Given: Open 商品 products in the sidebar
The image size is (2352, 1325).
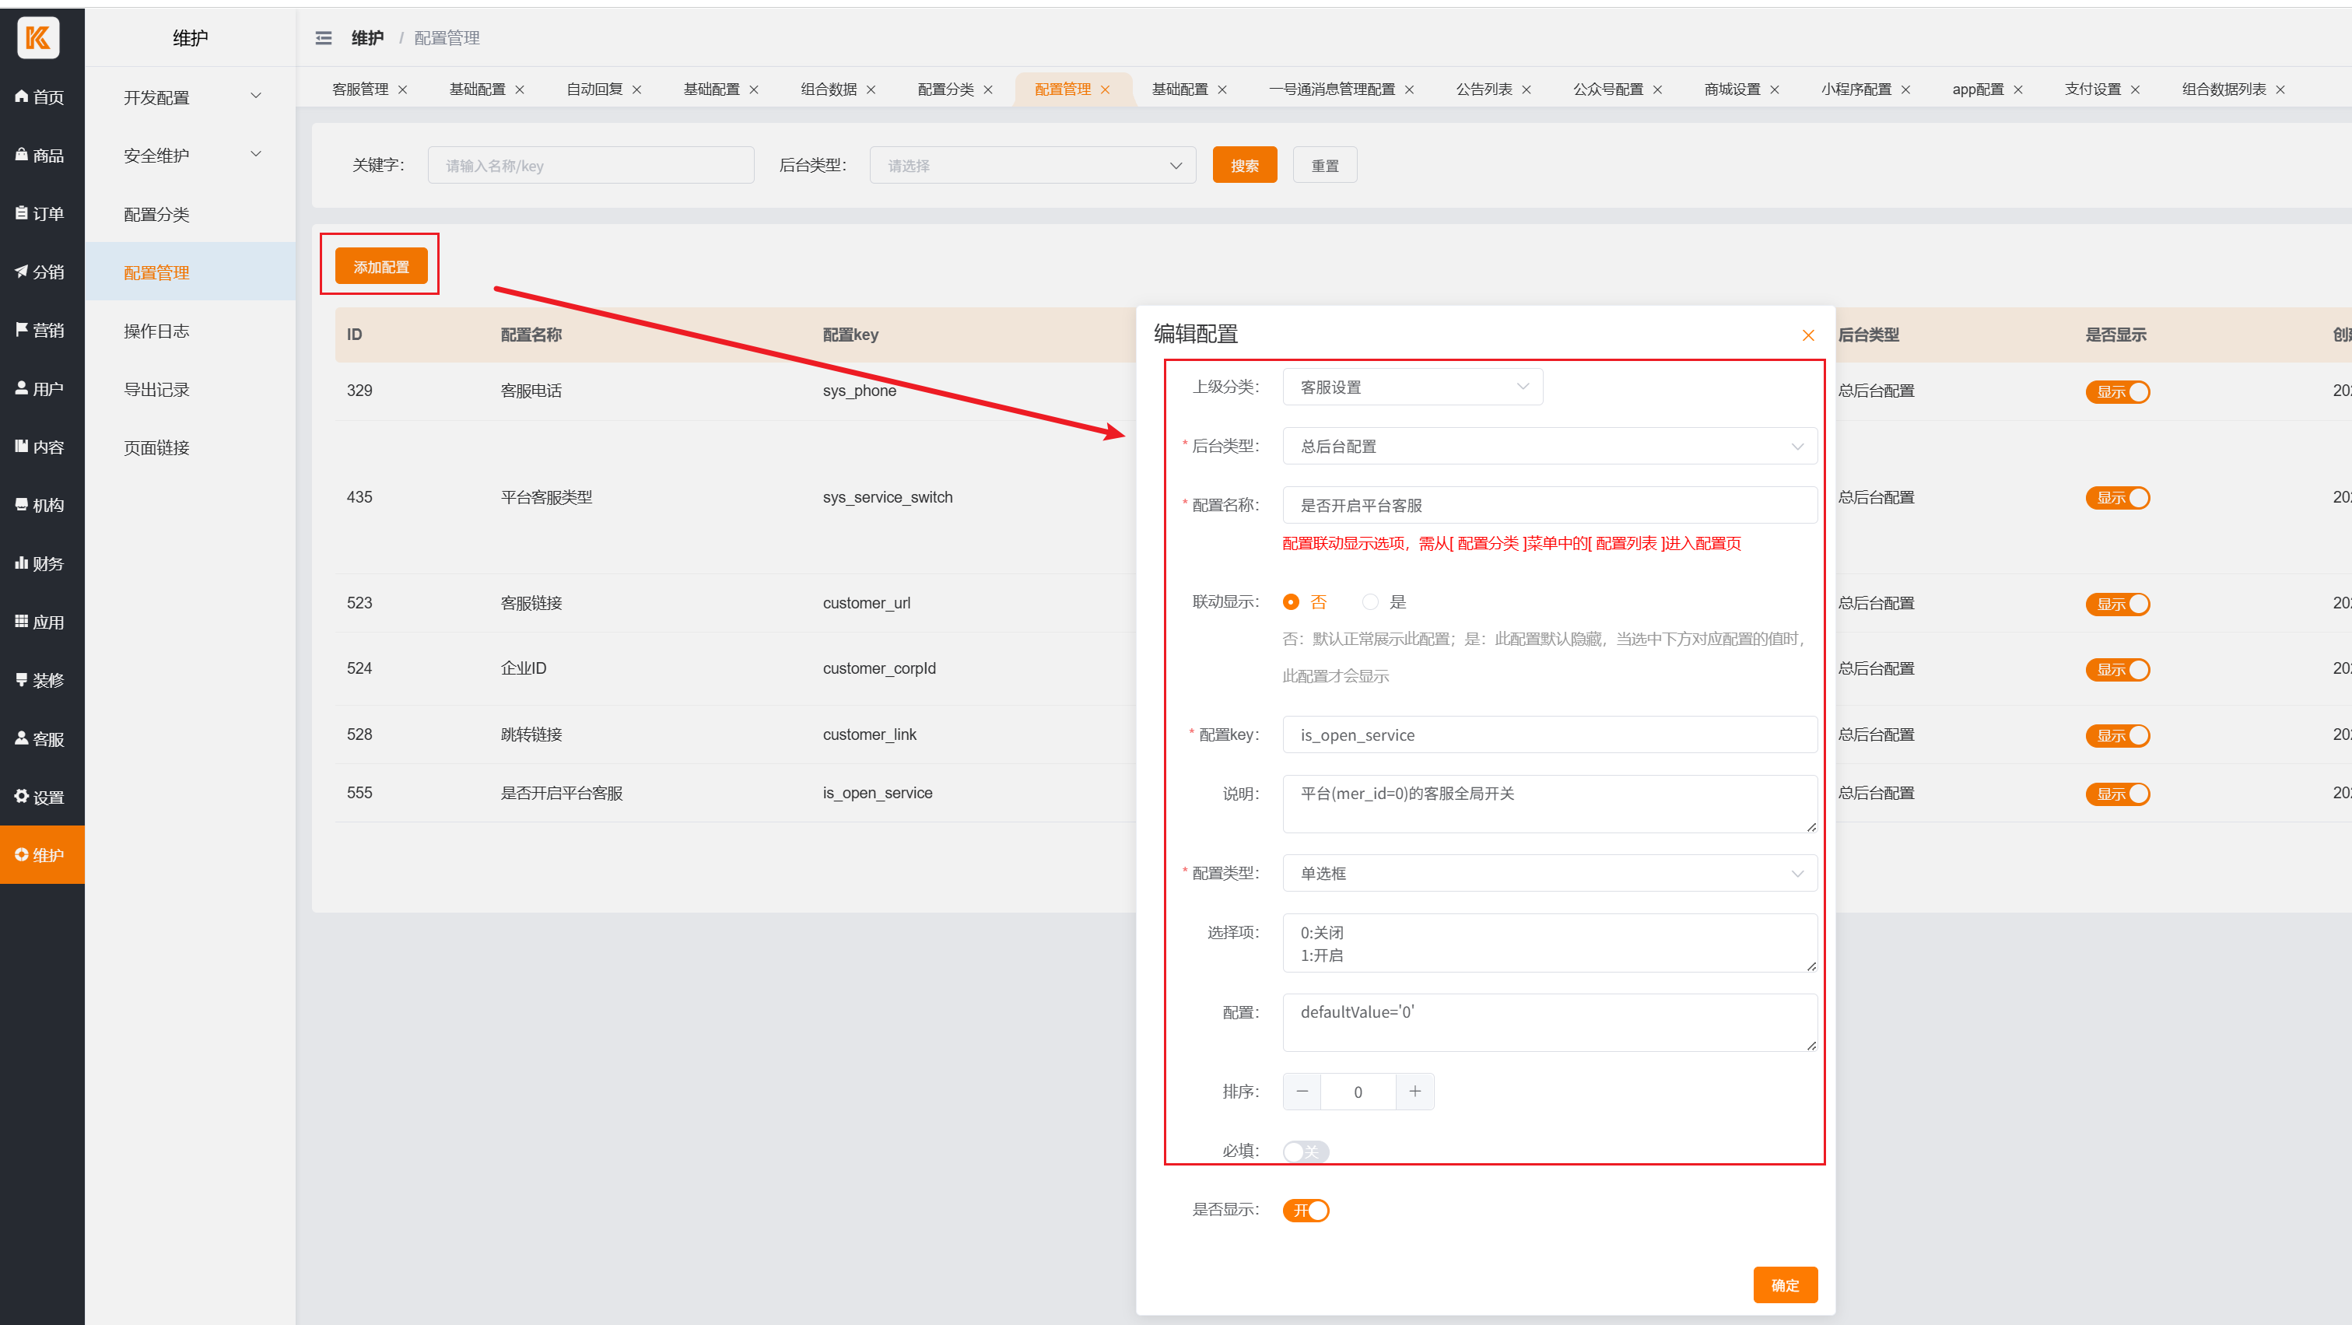Looking at the screenshot, I should pos(41,156).
